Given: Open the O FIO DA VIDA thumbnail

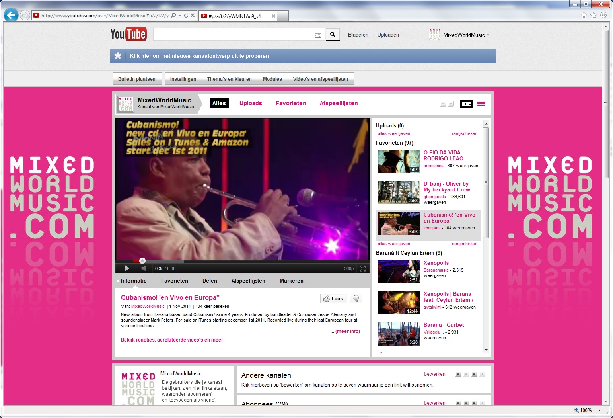Looking at the screenshot, I should click(x=399, y=161).
